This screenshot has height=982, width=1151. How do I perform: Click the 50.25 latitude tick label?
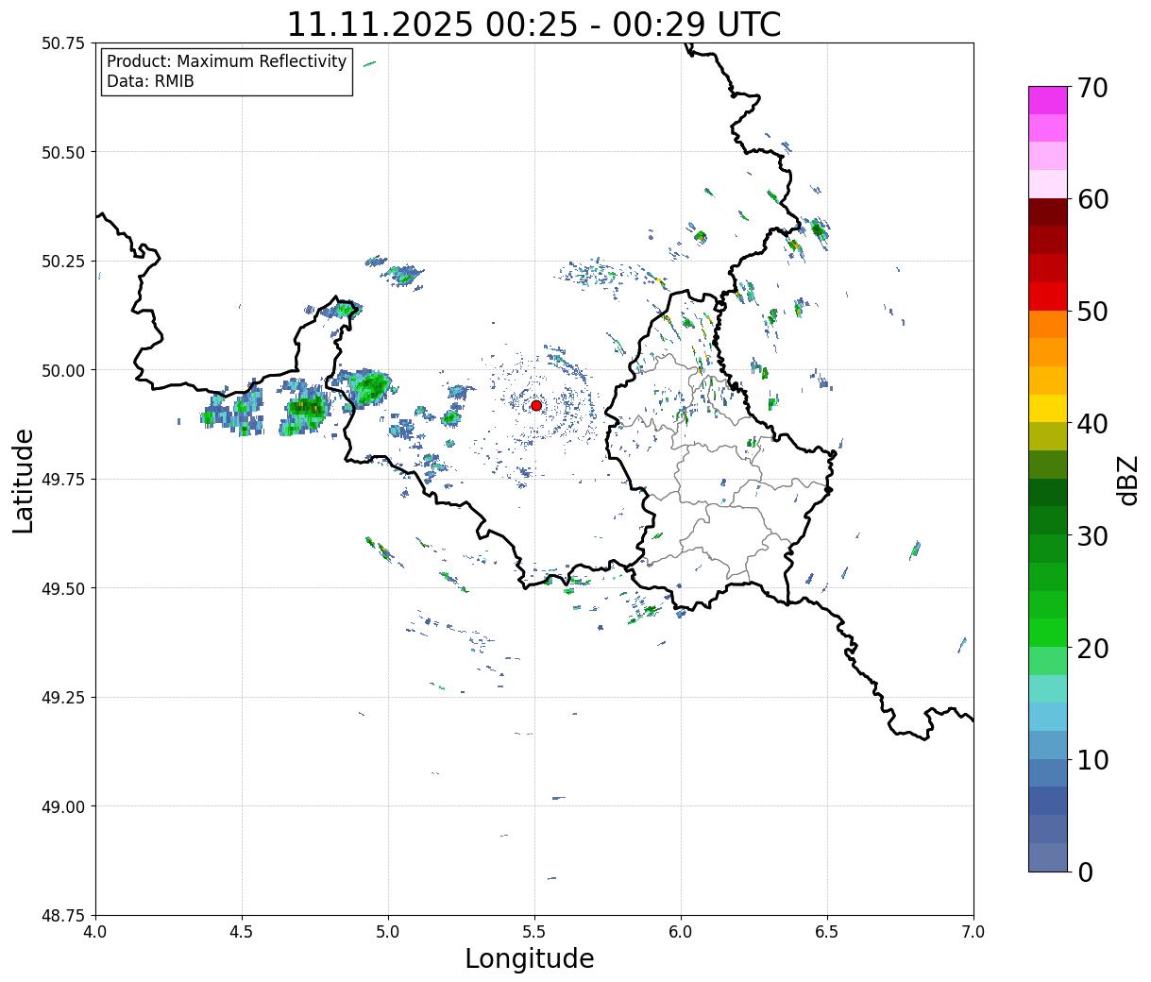pos(63,262)
